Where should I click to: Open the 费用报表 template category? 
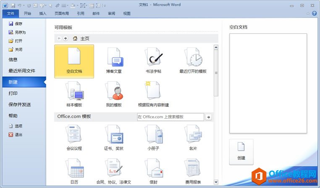193,171
